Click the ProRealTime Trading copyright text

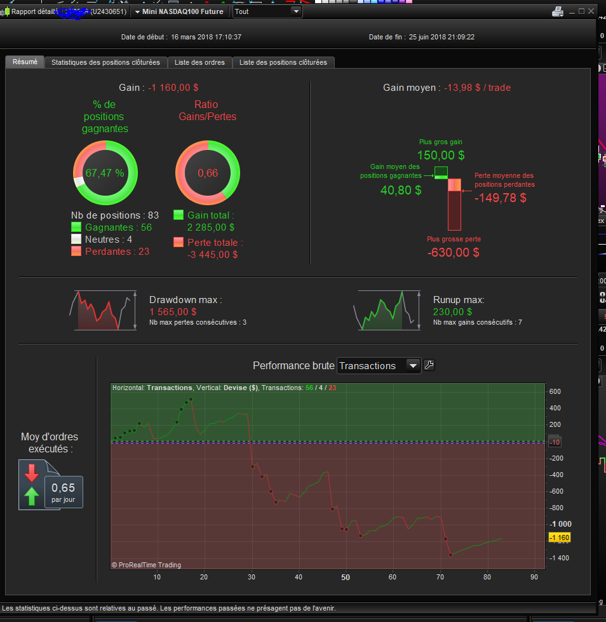(146, 565)
